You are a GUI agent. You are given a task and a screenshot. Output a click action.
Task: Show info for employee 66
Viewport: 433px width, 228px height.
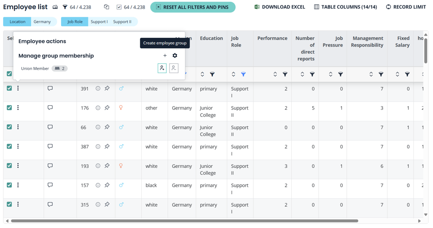point(98,127)
